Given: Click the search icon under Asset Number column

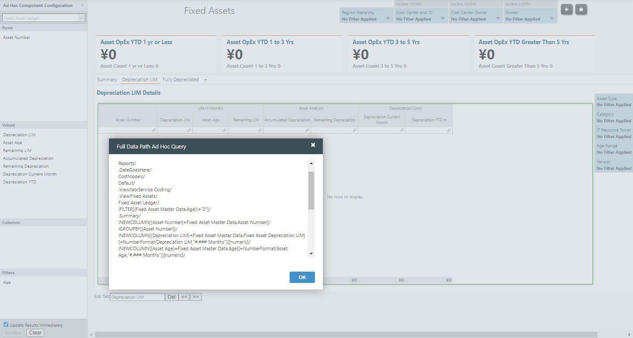Looking at the screenshot, I should pos(154,130).
